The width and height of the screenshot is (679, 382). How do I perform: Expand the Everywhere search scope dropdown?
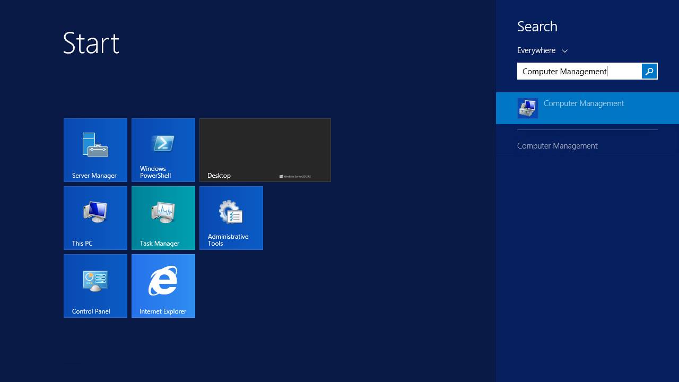(x=542, y=50)
